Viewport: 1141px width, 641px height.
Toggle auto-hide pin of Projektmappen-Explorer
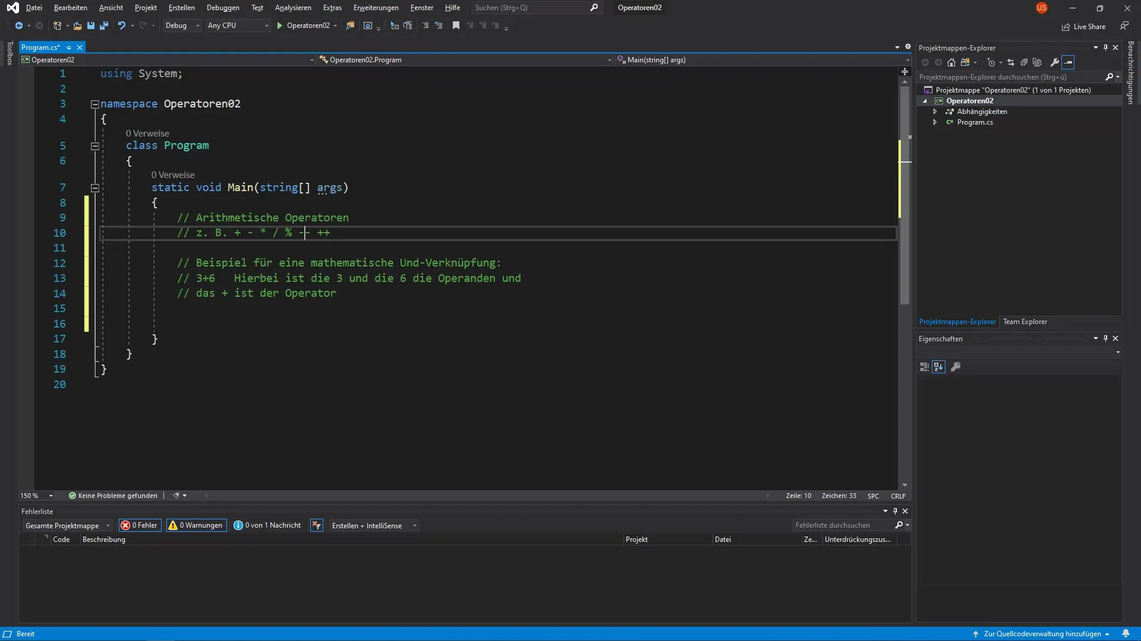[x=1105, y=47]
